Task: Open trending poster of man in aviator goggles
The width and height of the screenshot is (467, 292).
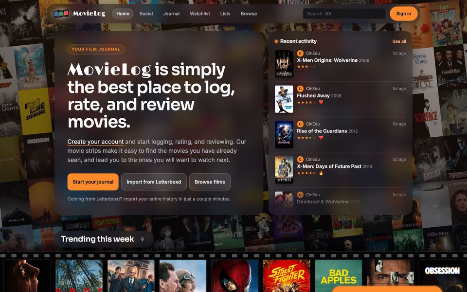Action: click(x=183, y=276)
